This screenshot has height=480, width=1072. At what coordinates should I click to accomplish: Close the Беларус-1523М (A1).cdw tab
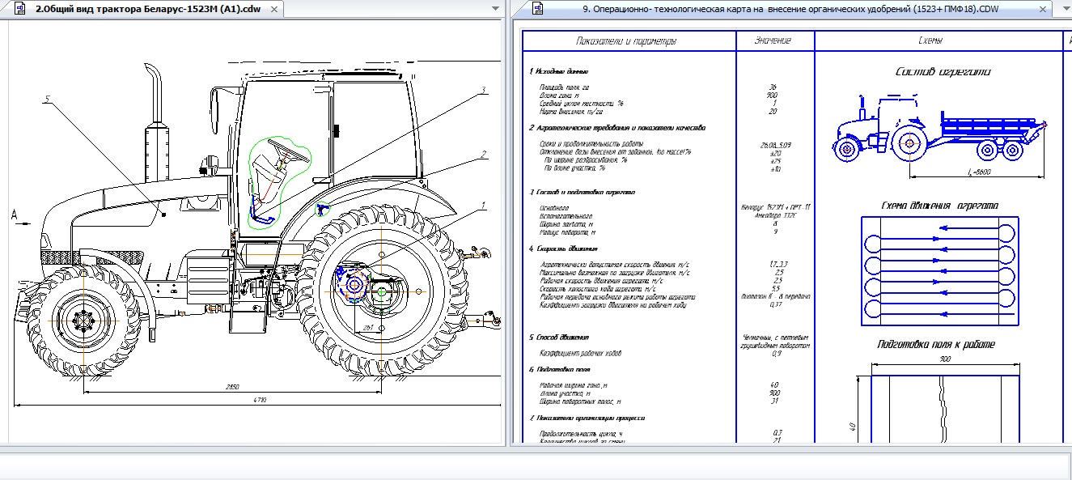pyautogui.click(x=273, y=9)
